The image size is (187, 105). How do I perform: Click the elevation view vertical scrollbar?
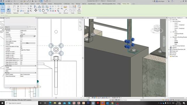[x=83, y=58]
